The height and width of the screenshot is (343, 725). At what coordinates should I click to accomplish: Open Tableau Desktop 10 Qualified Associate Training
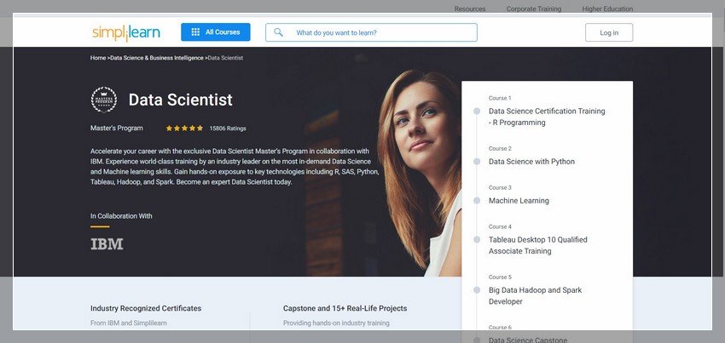[x=538, y=246]
